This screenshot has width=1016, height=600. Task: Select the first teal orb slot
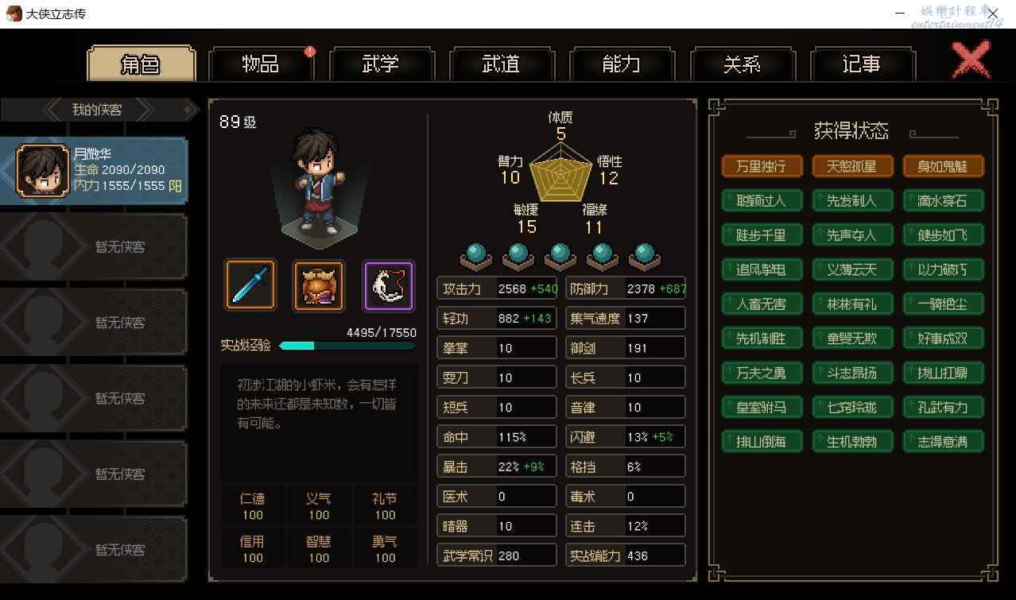pyautogui.click(x=475, y=256)
